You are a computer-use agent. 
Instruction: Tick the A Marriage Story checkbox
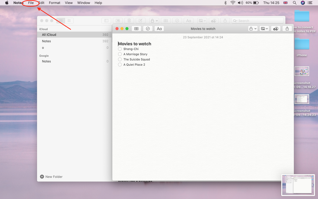click(x=120, y=54)
